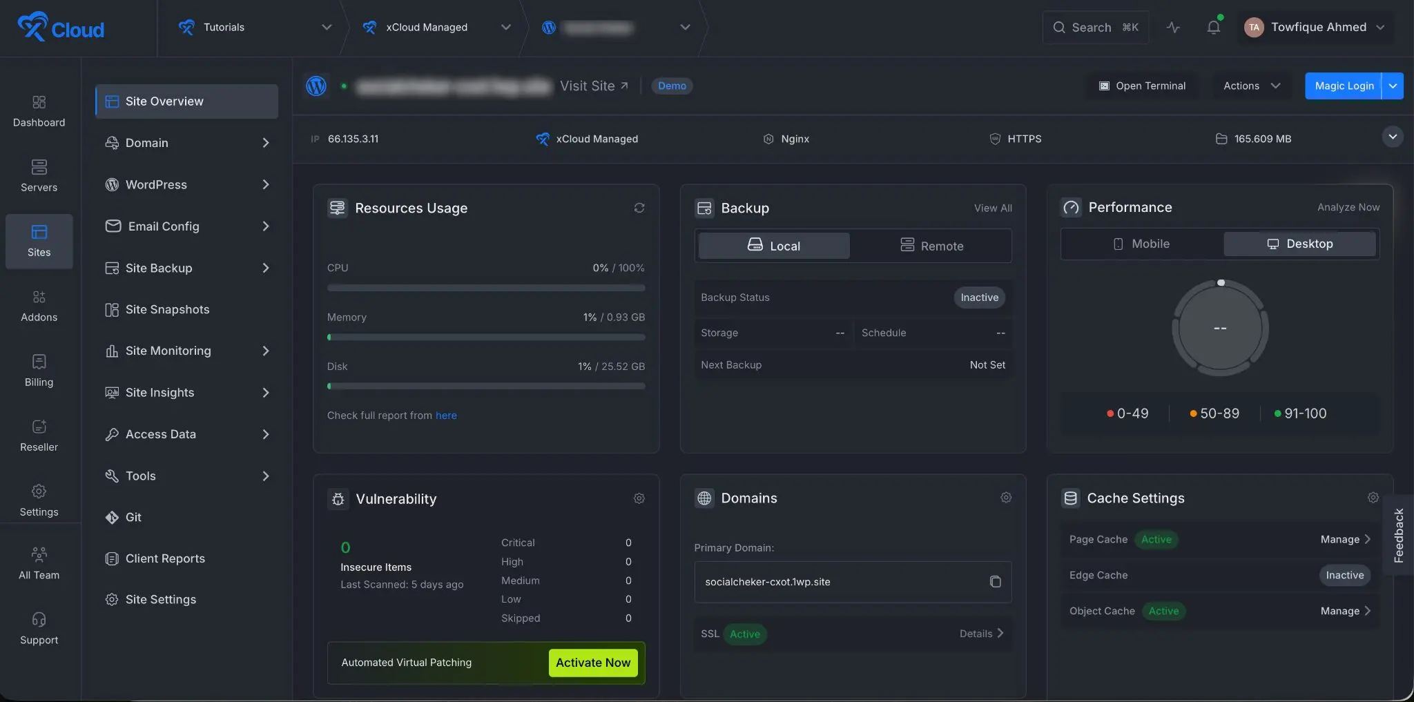Click the CPU usage progress bar
Image resolution: width=1414 pixels, height=702 pixels.
486,287
